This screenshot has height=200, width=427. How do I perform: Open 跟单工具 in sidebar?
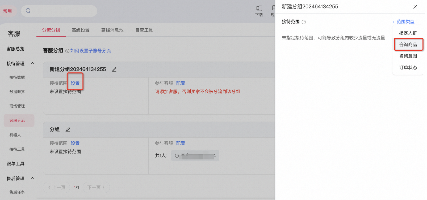pyautogui.click(x=15, y=164)
